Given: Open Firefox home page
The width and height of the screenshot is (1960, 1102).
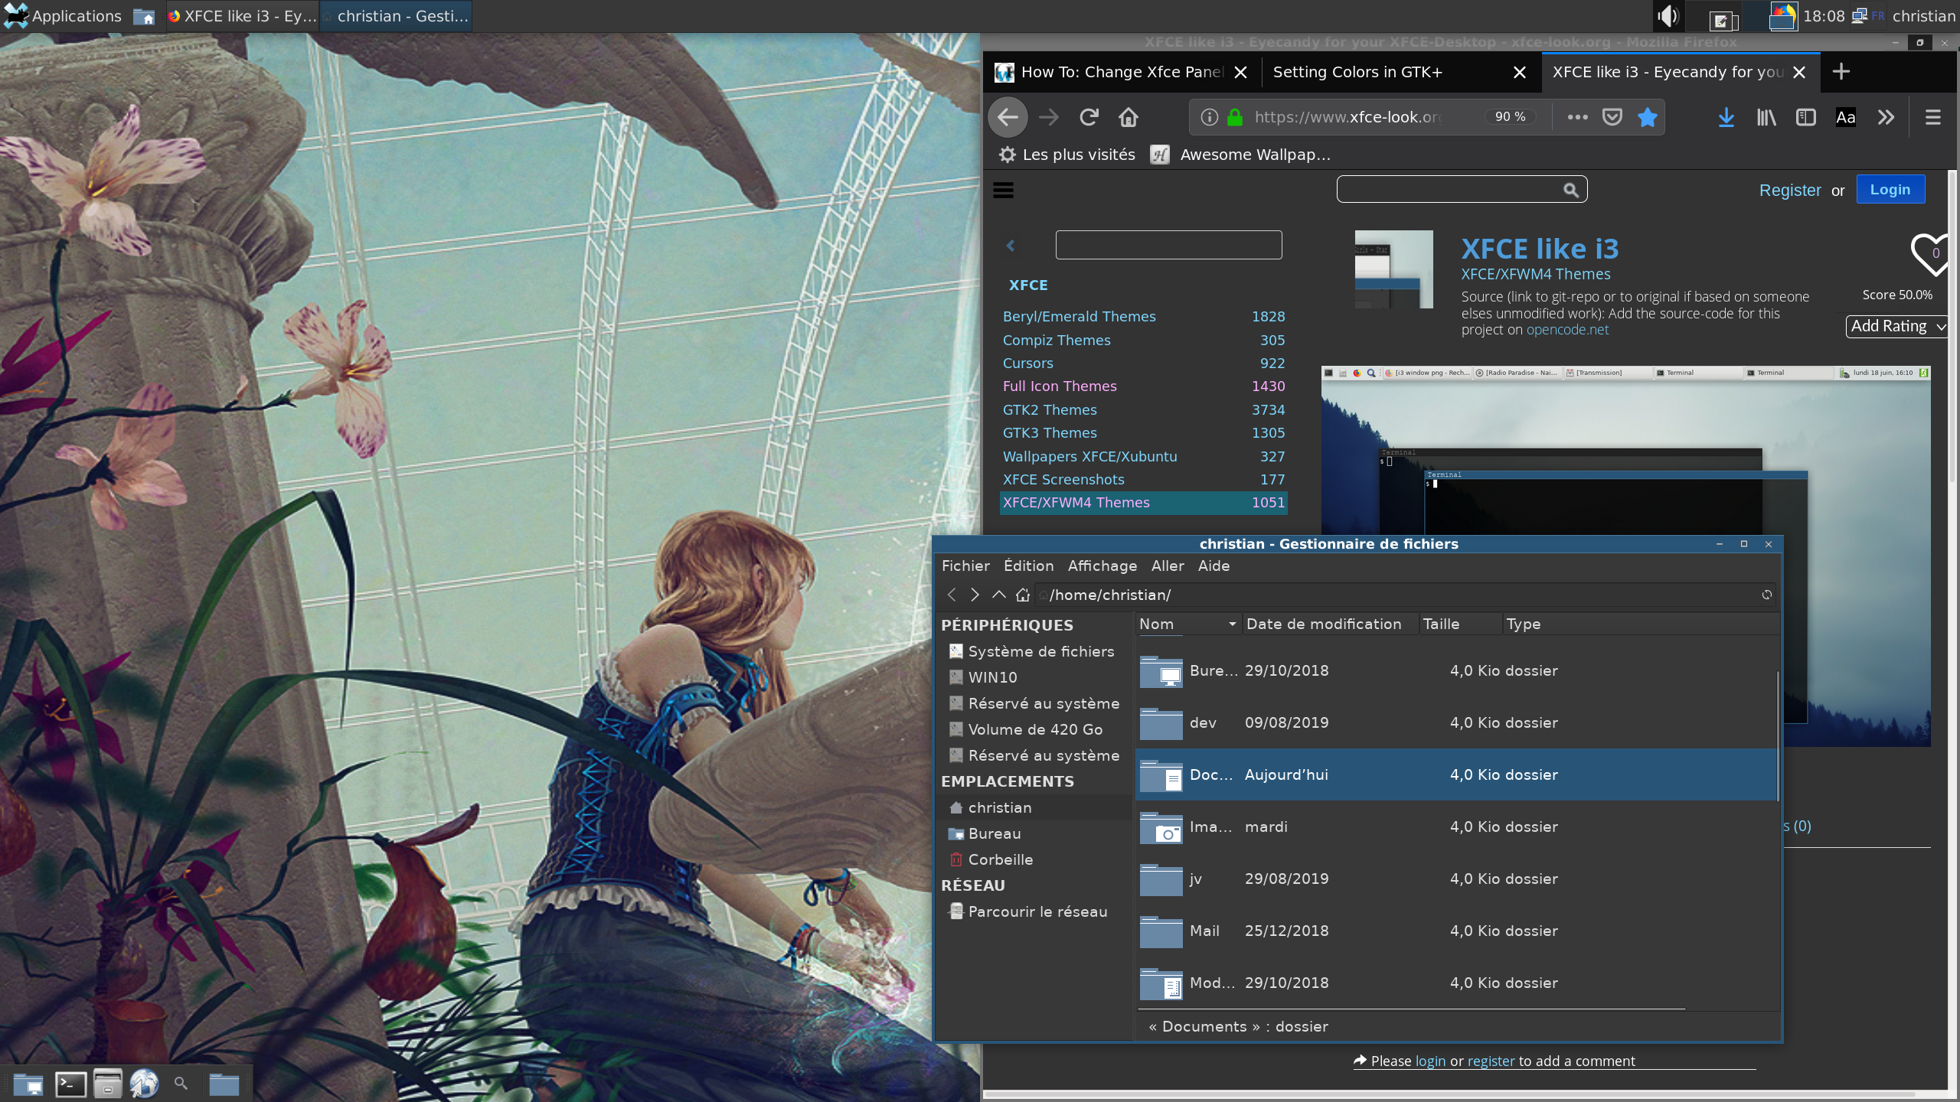Looking at the screenshot, I should coord(1129,117).
